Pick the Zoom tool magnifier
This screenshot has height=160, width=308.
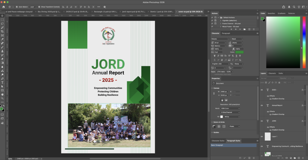2,98
